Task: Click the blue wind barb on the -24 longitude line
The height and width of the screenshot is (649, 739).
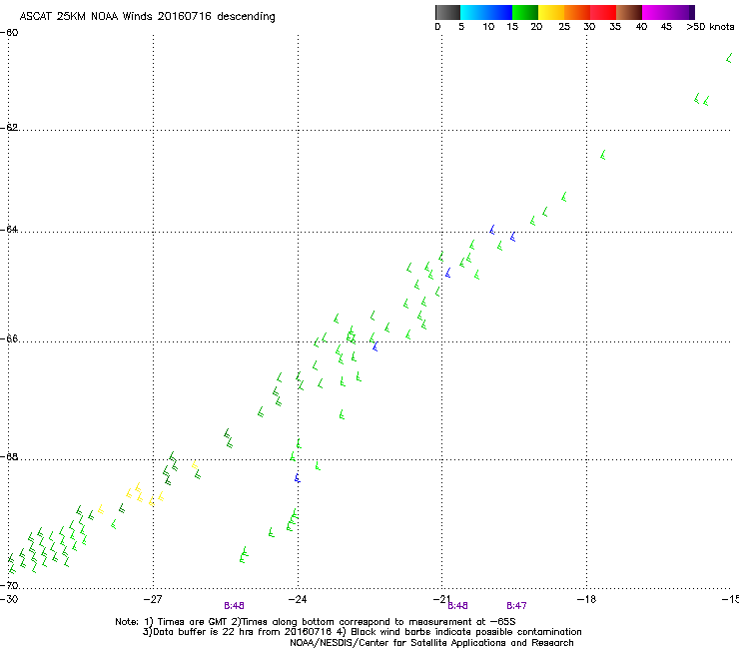Action: [x=297, y=478]
